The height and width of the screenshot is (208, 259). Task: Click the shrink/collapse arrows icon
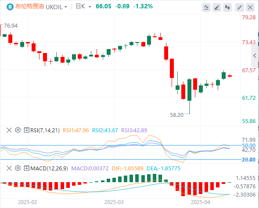pos(240,7)
